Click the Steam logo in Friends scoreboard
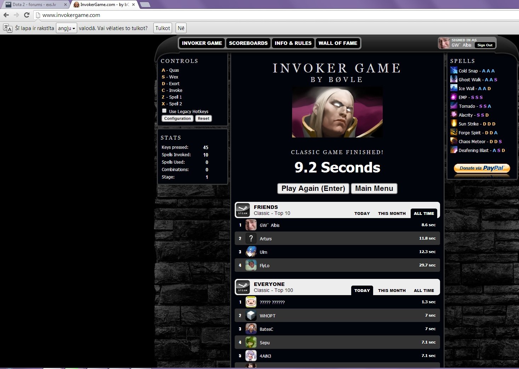Viewport: 519px width, 369px height. point(243,210)
